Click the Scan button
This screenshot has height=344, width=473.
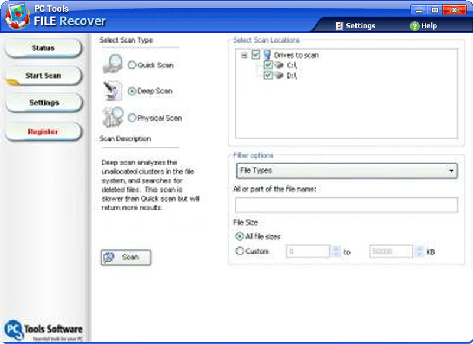click(126, 258)
